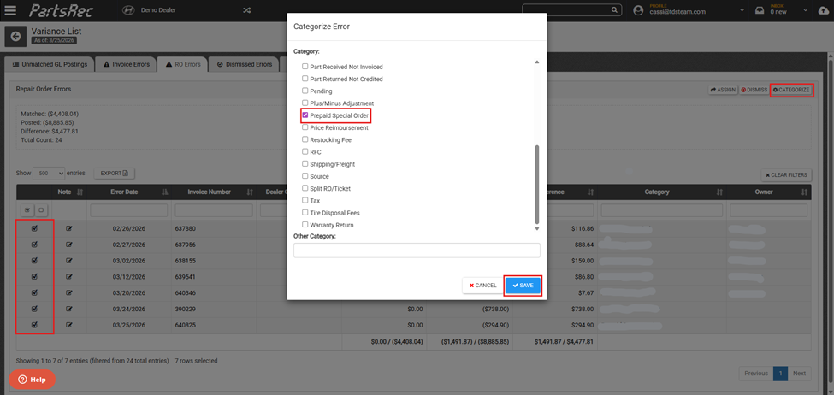Check Plus/Minus Adjustment category
Viewport: 834px width, 395px height.
(x=305, y=103)
